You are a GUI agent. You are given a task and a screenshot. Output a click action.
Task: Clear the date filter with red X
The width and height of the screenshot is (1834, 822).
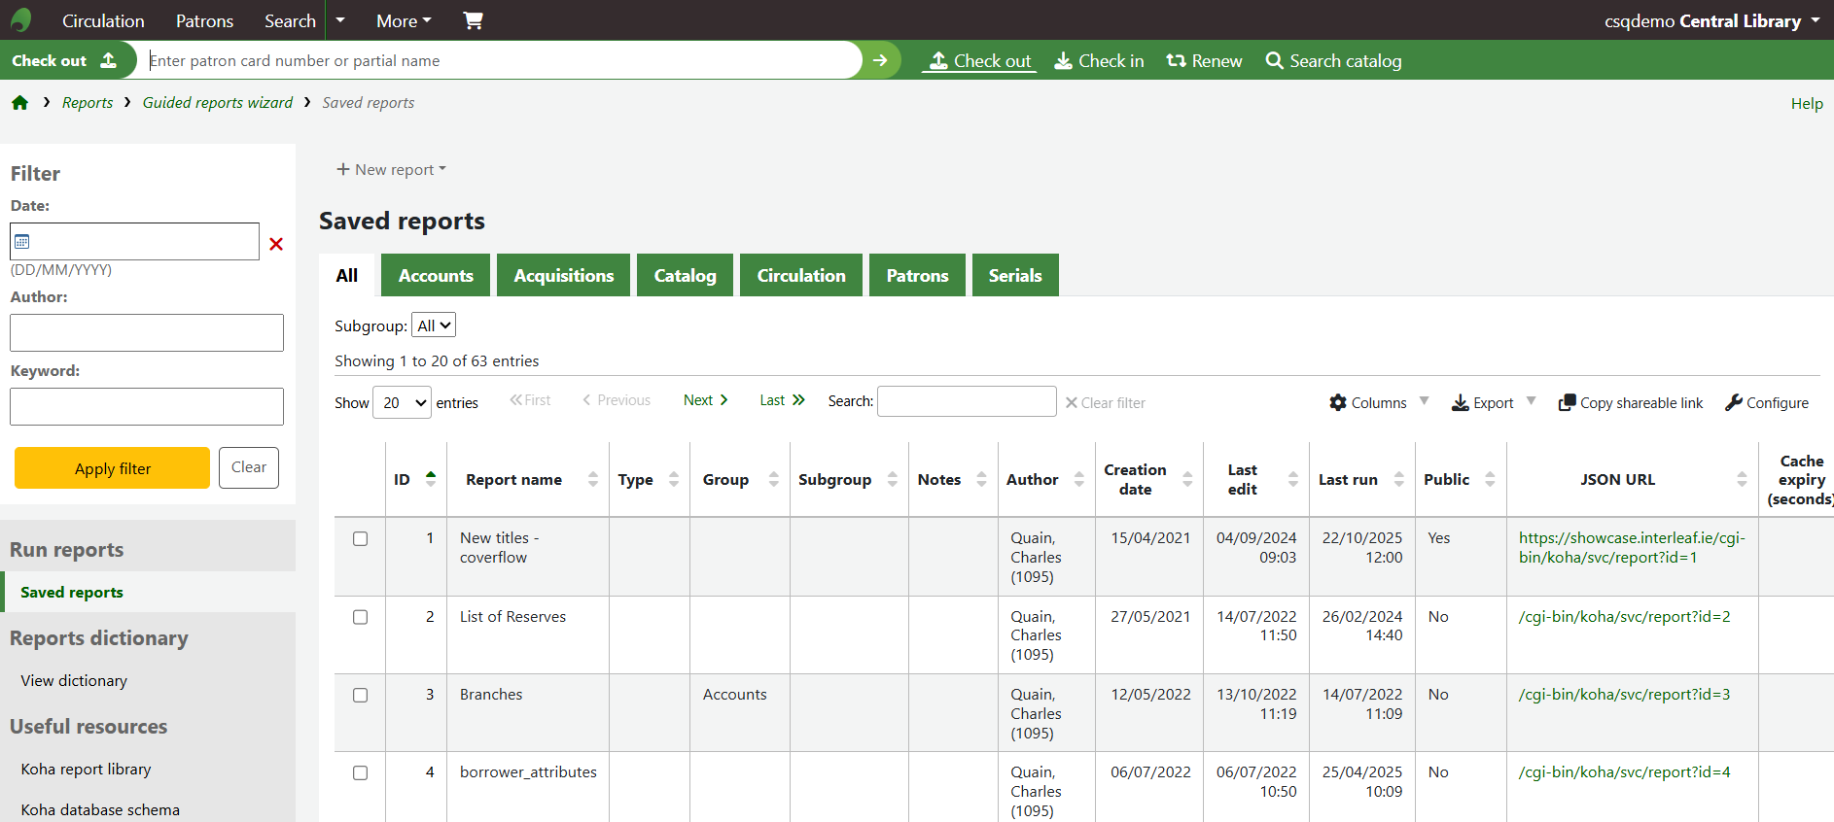click(276, 244)
